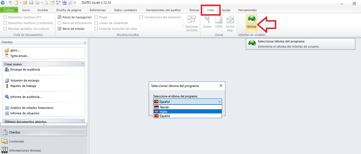The height and width of the screenshot is (154, 361).
Task: Uncheck Panel de navegación checkbox
Action: pos(60,17)
